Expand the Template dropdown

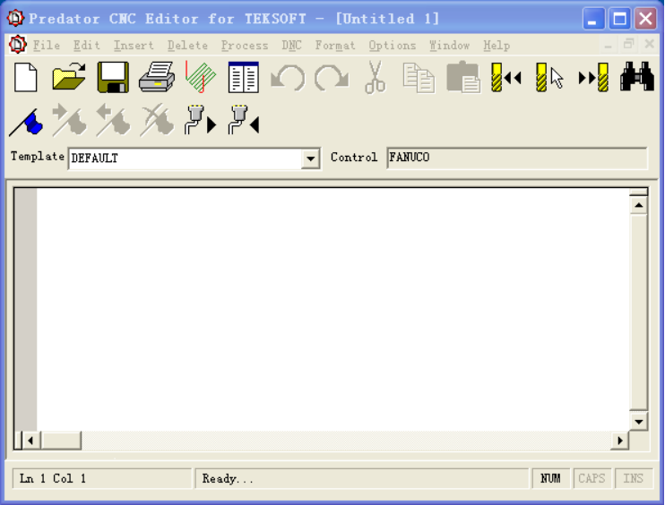pyautogui.click(x=310, y=158)
